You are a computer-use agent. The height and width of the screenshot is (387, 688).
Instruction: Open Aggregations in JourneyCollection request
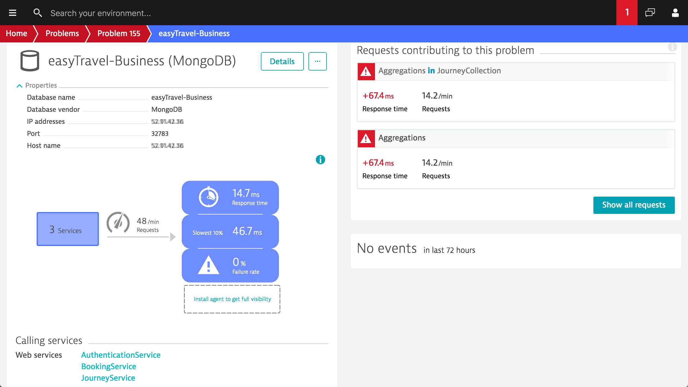point(439,71)
